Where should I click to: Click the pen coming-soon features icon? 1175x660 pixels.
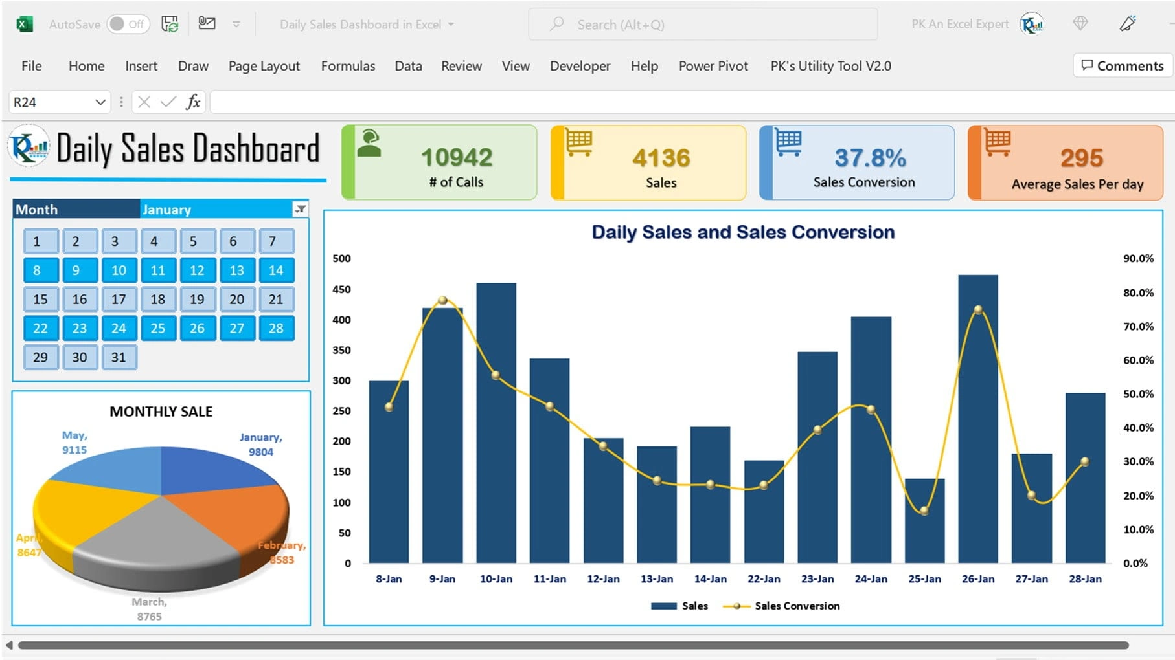(1128, 24)
